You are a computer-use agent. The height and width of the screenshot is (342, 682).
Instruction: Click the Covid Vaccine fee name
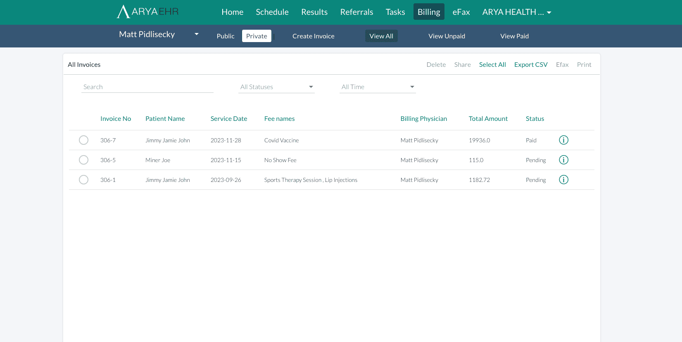click(281, 140)
